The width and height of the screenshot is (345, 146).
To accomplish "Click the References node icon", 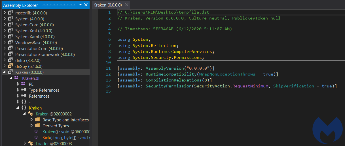I will pos(24,96).
